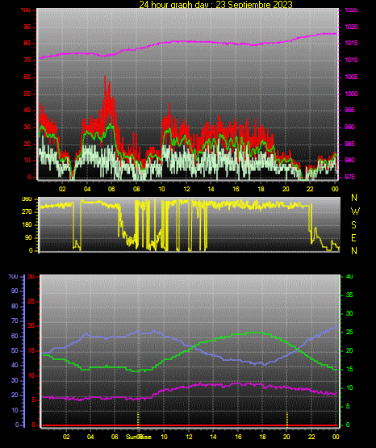Click the yellow dotted sunset marker at hour 20
Viewport: 376px width, 448px height.
[287, 419]
